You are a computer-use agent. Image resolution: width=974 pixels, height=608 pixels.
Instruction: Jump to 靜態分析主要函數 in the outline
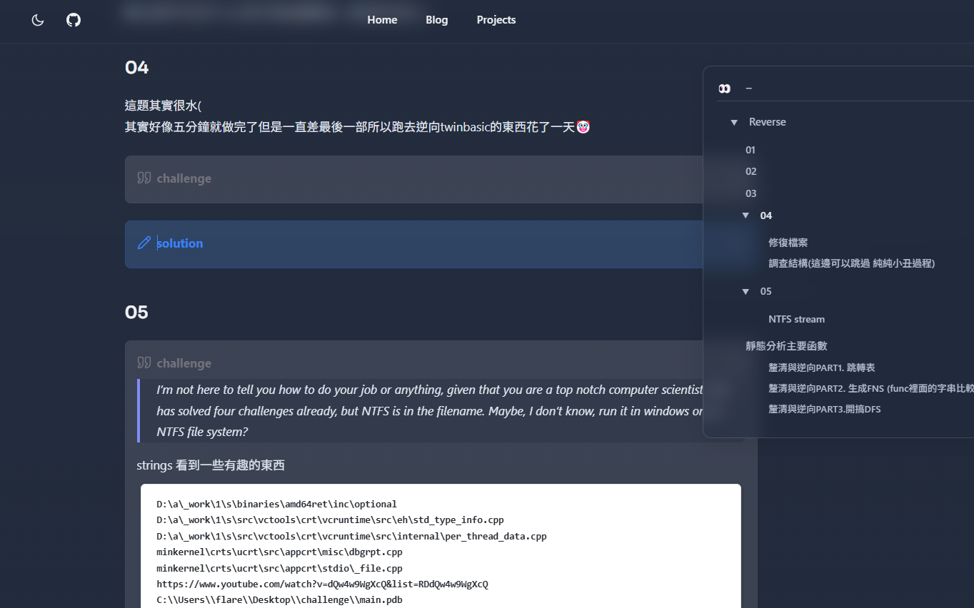coord(786,345)
